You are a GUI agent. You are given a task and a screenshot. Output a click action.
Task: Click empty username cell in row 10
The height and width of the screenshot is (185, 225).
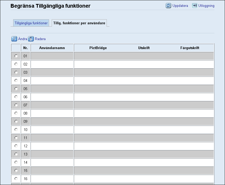tap(52, 130)
